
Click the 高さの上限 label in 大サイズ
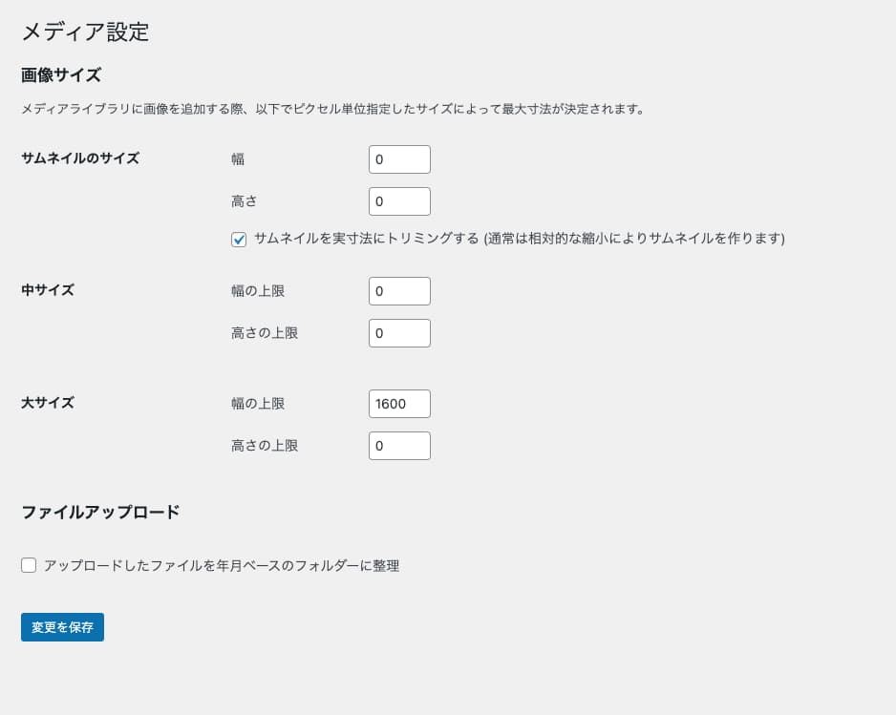coord(265,446)
